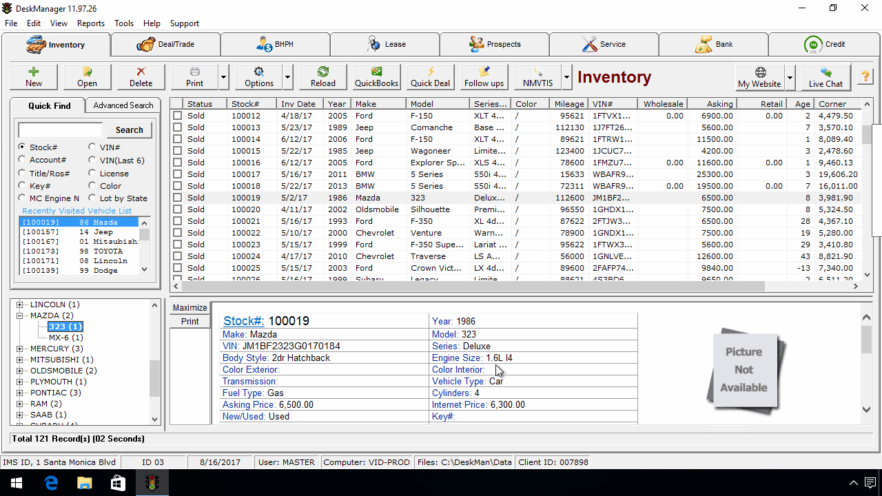Click Print beside the vehicle details

(x=190, y=322)
